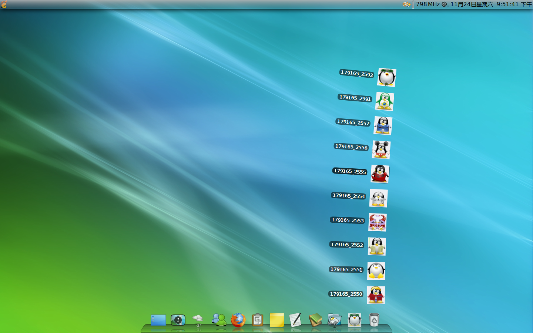The width and height of the screenshot is (533, 333).
Task: Click the file label 179165_2551
Action: point(346,269)
